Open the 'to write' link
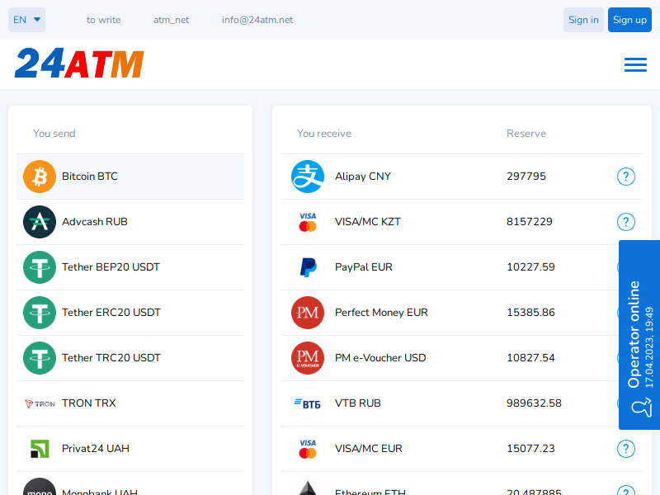The image size is (660, 495). [103, 20]
